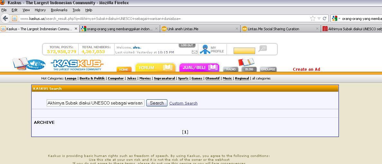The width and height of the screenshot is (382, 164).
Task: Close the Kaskus tab
Action: click(76, 29)
